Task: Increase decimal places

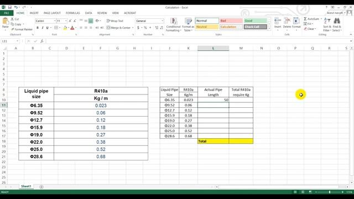Action: 157,28
